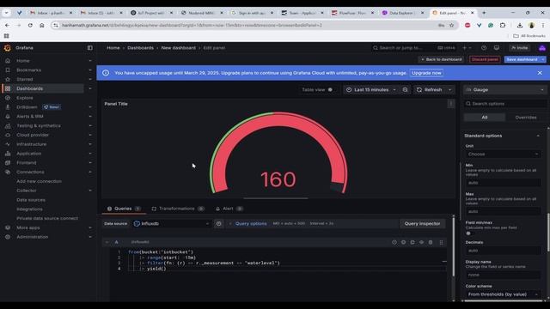Click the second action icon in the query A row

pos(403,242)
